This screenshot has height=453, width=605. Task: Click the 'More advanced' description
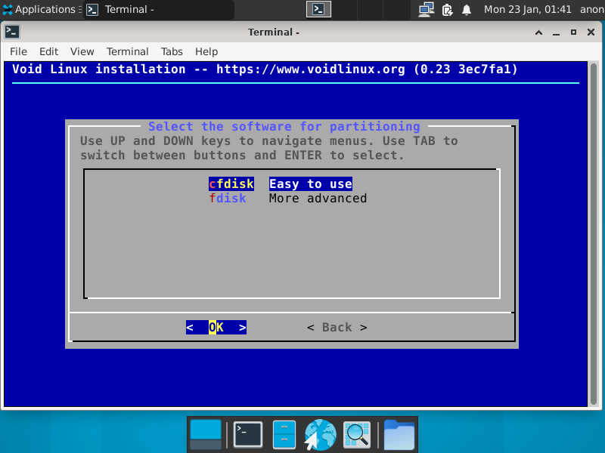pyautogui.click(x=318, y=199)
